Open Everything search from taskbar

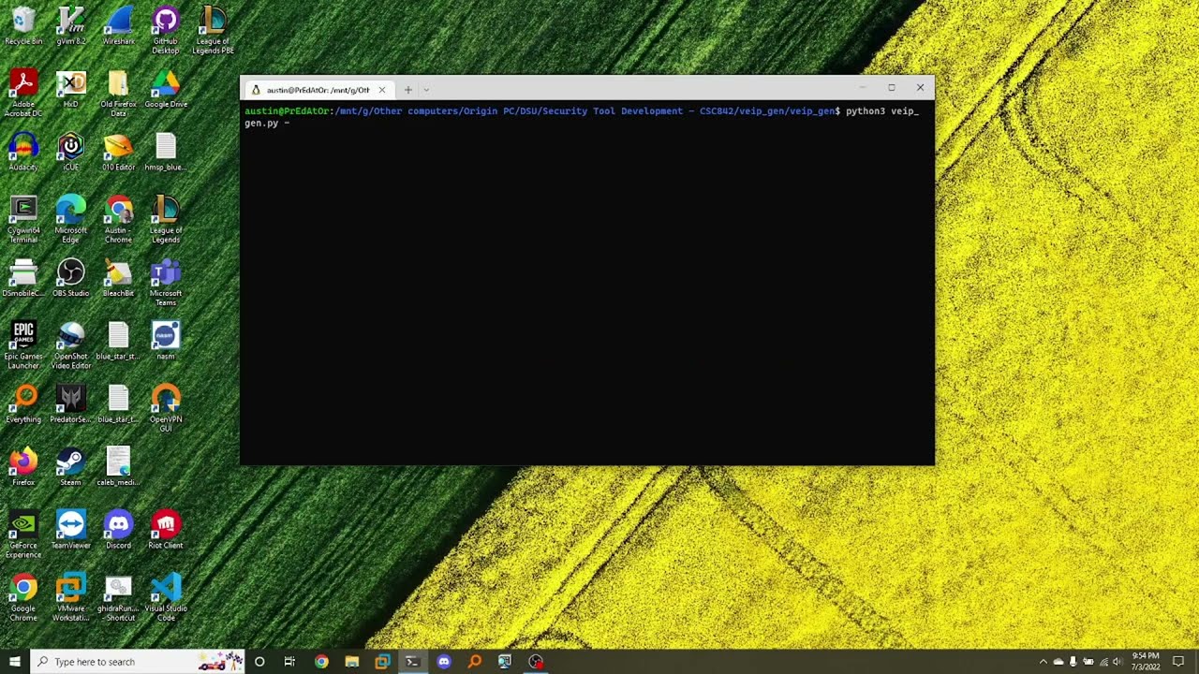click(474, 662)
